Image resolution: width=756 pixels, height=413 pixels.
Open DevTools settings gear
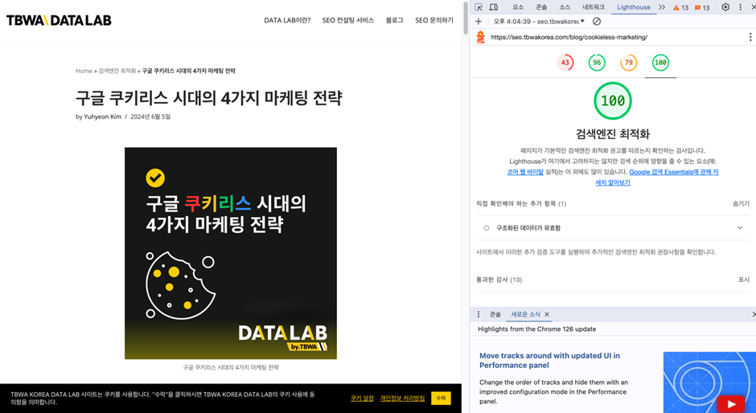point(725,7)
